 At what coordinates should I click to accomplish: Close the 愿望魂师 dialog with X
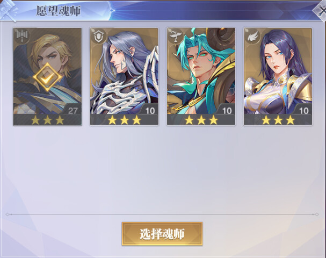[x=320, y=10]
